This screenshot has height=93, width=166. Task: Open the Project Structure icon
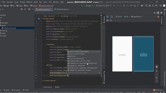coord(142,6)
